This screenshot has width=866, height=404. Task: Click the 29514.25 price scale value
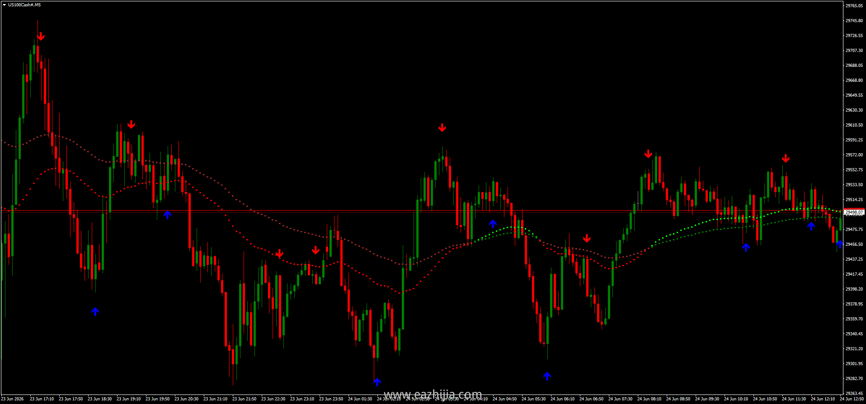(x=854, y=199)
